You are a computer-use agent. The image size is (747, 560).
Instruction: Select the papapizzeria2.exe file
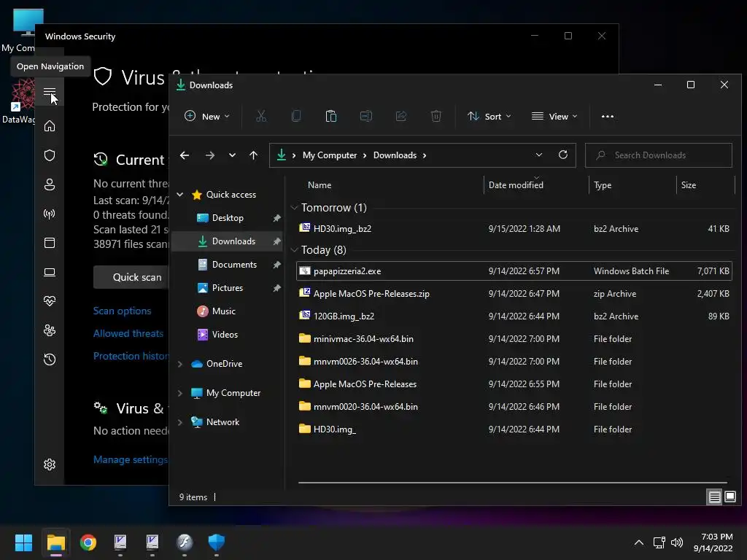click(x=514, y=271)
